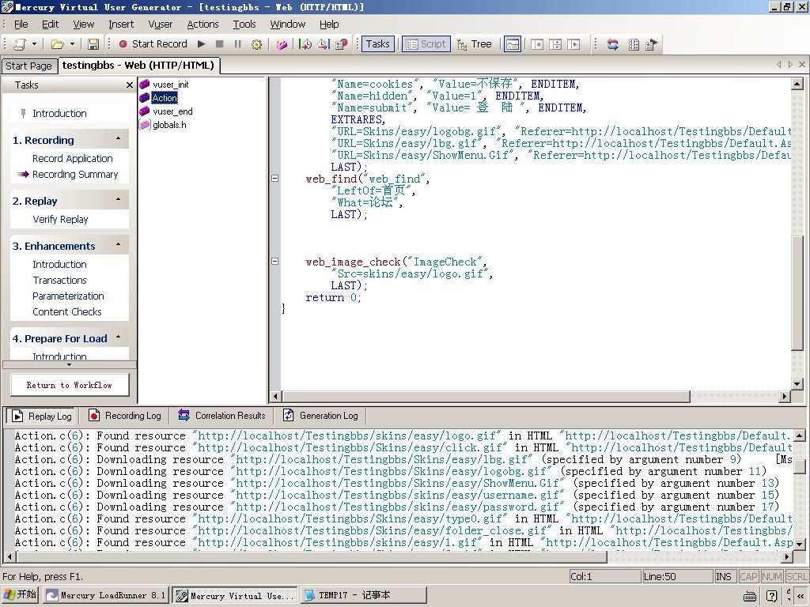Open the Open-file dropdown arrow
This screenshot has width=810, height=607.
coord(72,44)
